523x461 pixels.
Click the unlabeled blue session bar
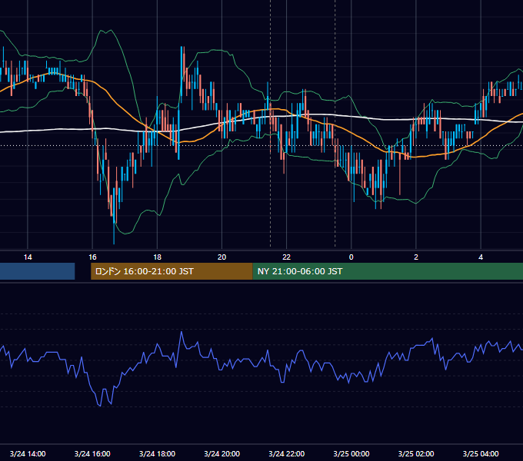[x=38, y=271]
